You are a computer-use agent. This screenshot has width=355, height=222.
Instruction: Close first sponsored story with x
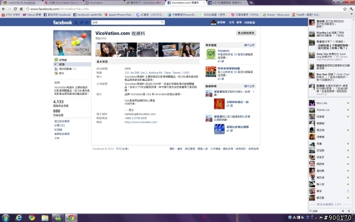[x=253, y=92]
